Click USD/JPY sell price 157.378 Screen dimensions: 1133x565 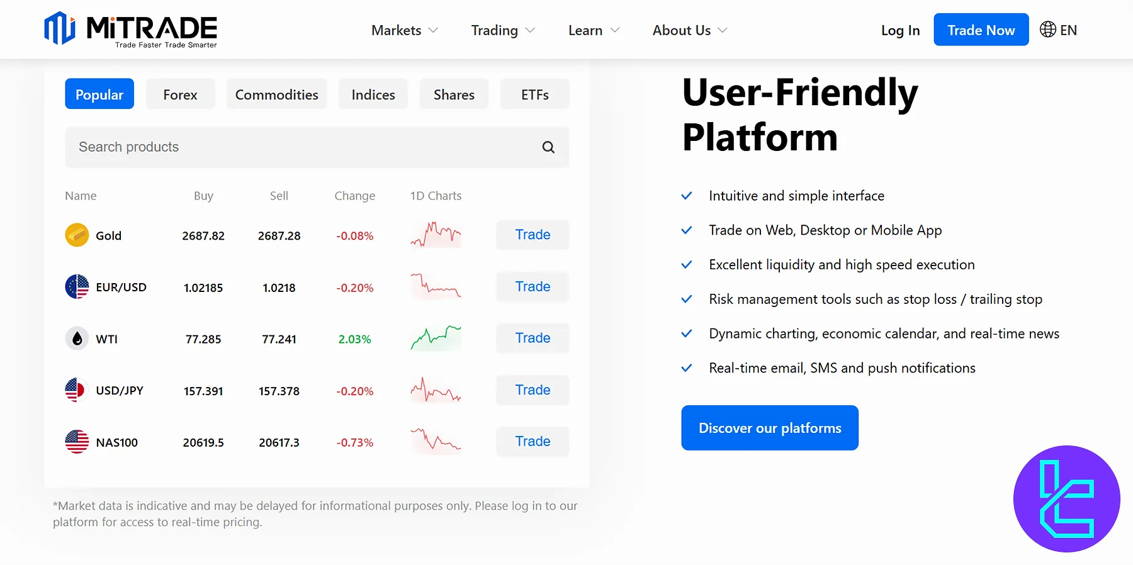pos(279,391)
